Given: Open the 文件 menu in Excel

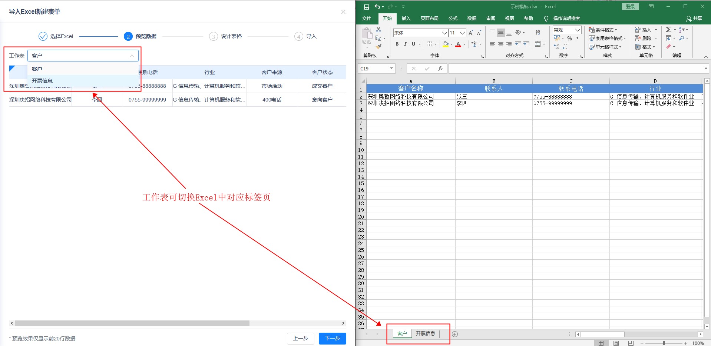Looking at the screenshot, I should (x=367, y=19).
